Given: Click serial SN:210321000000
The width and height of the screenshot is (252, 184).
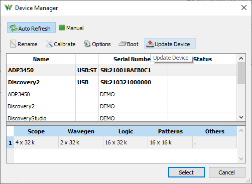Looking at the screenshot, I should (x=125, y=82).
